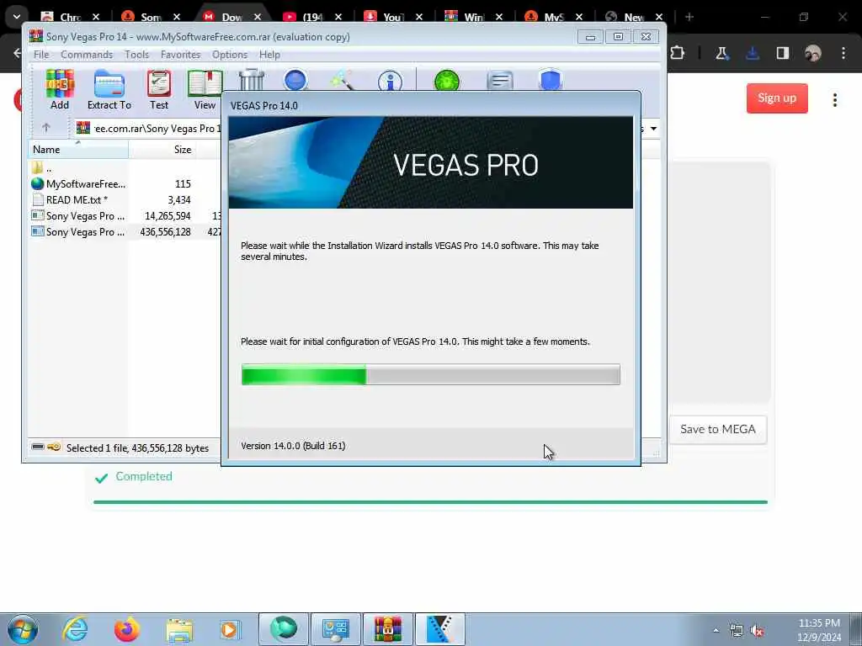Click the VEGAS Pro install progress bar
The image size is (862, 646).
430,374
